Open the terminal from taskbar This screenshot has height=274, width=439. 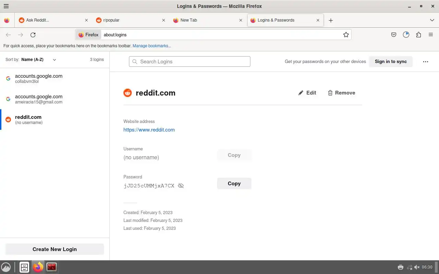[52, 267]
